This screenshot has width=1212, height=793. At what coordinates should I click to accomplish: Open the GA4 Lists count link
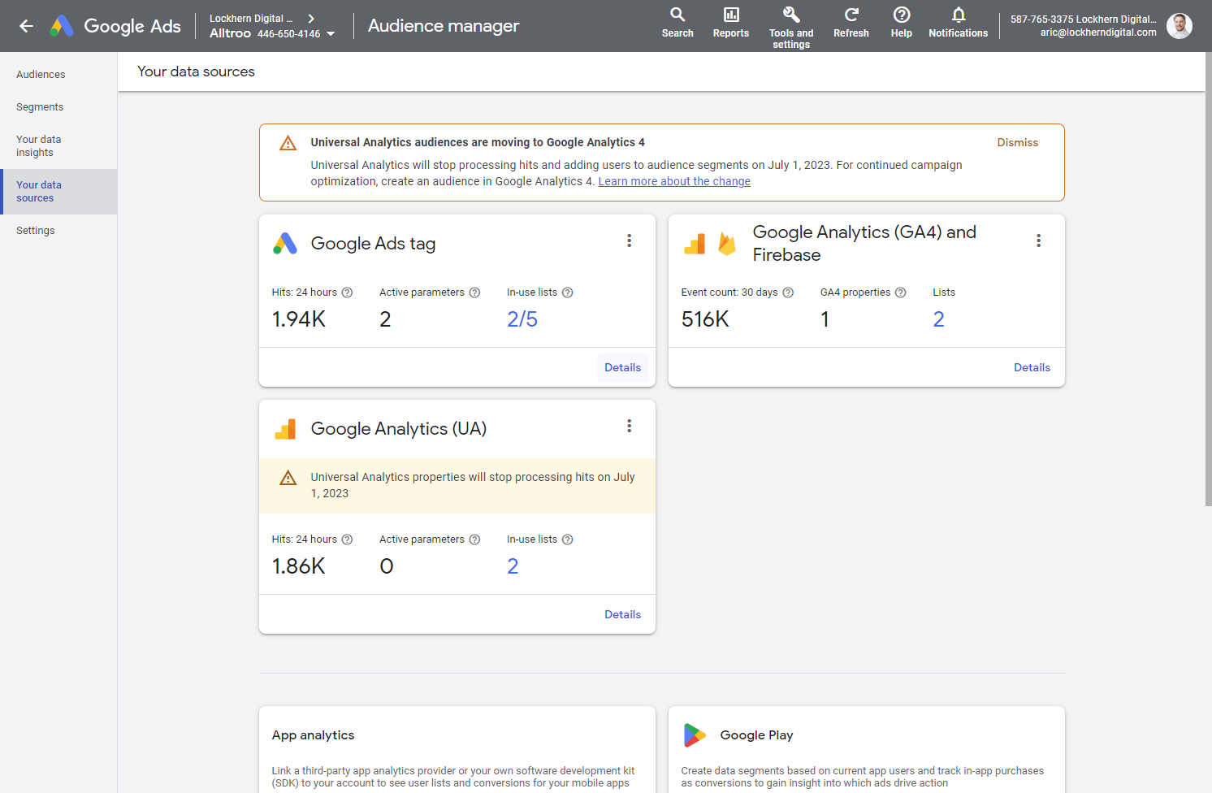tap(939, 319)
